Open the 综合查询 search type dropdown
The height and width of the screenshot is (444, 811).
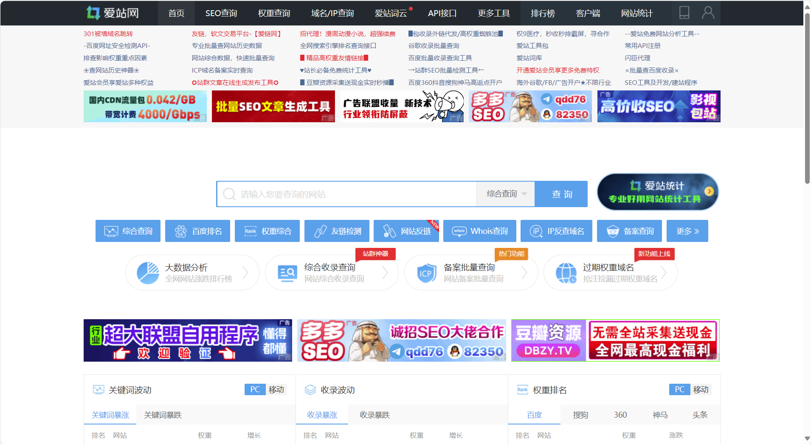pos(506,194)
